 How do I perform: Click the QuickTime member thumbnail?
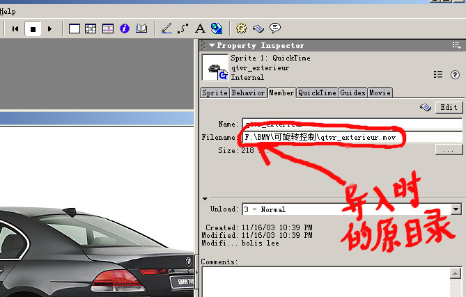coord(215,67)
